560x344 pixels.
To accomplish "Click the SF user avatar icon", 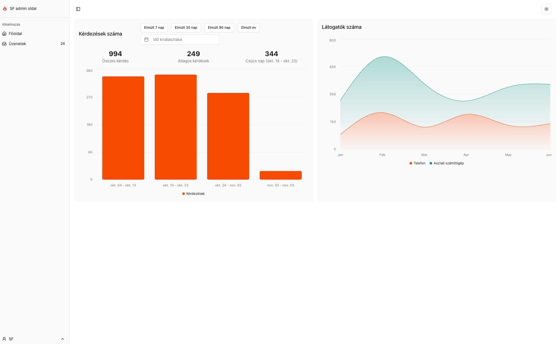I will tap(4, 339).
